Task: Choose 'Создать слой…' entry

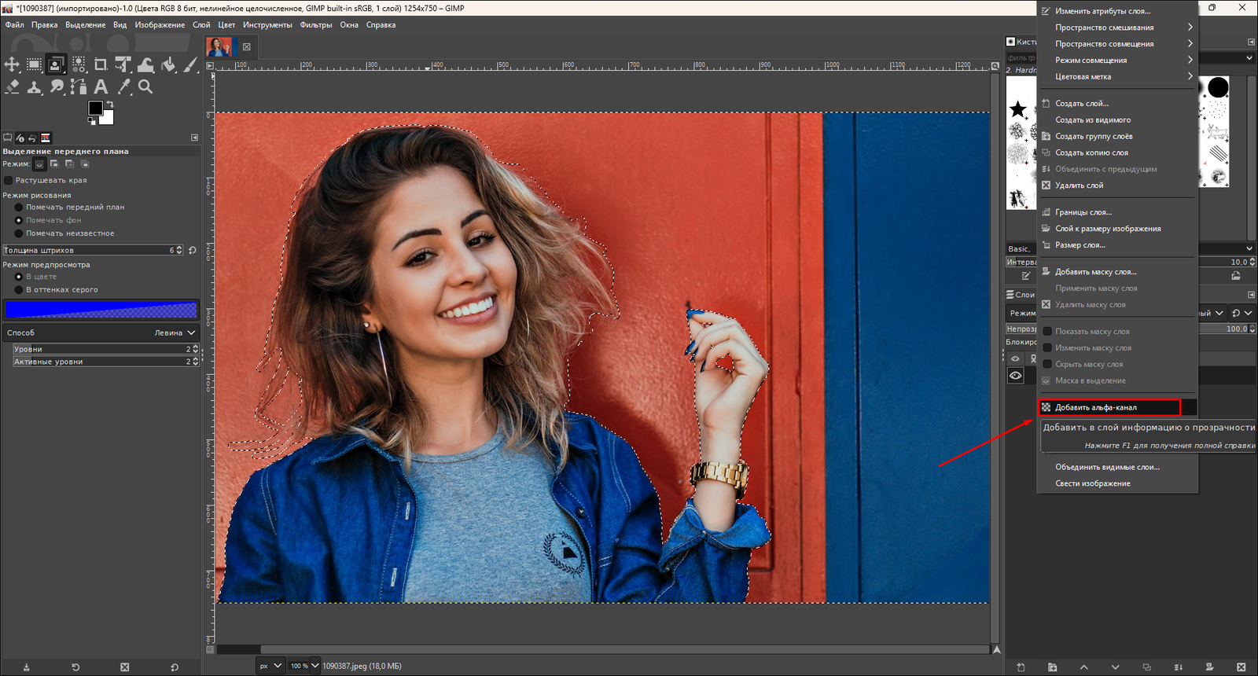Action: [x=1117, y=104]
